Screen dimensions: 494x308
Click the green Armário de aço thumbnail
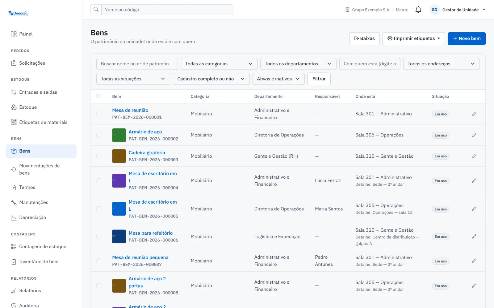(119, 135)
